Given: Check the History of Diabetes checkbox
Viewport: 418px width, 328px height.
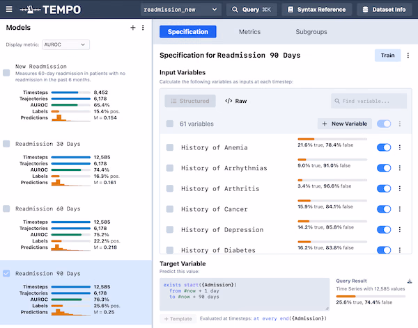Looking at the screenshot, I should tap(170, 250).
